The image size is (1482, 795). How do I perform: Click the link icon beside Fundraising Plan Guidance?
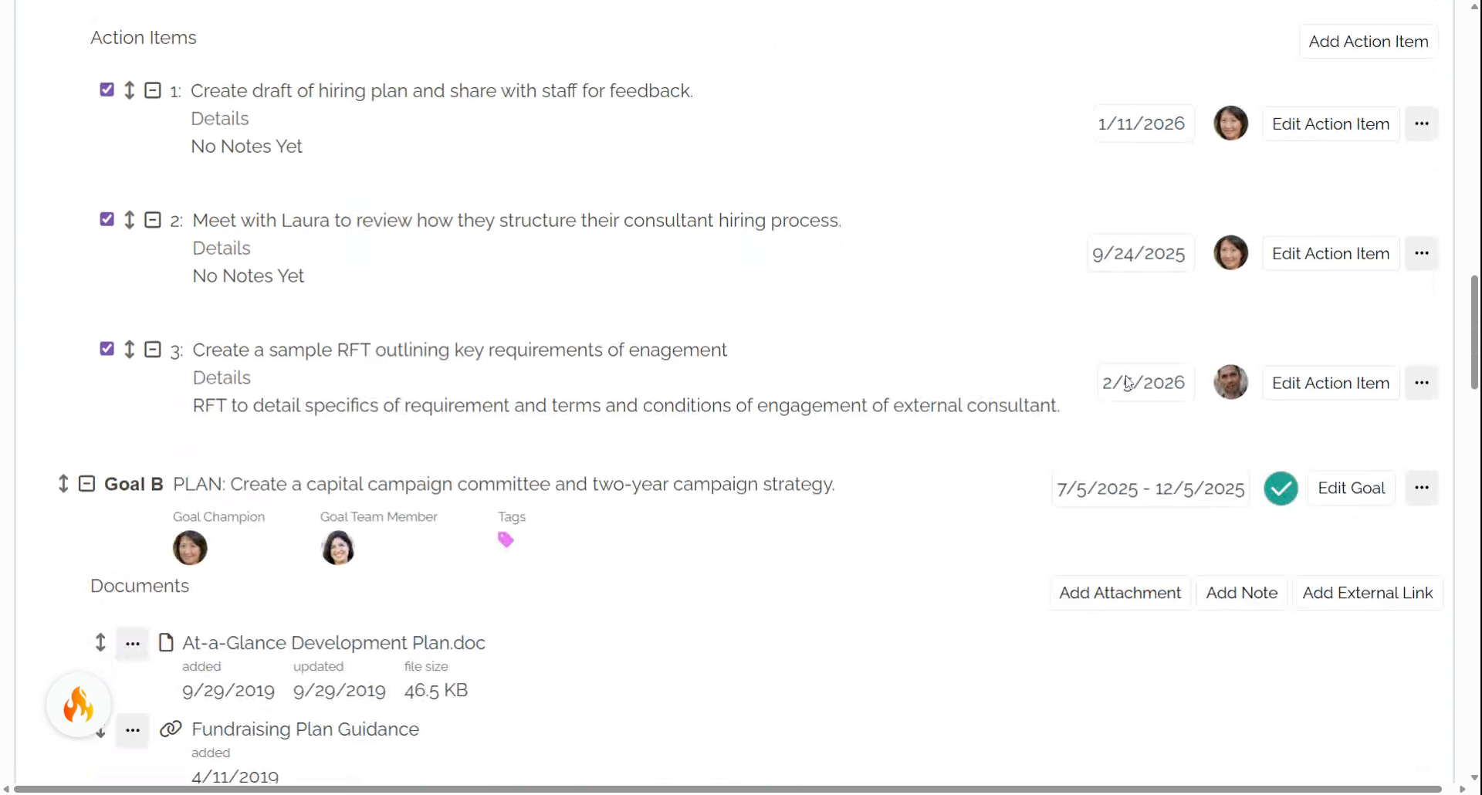coord(171,729)
